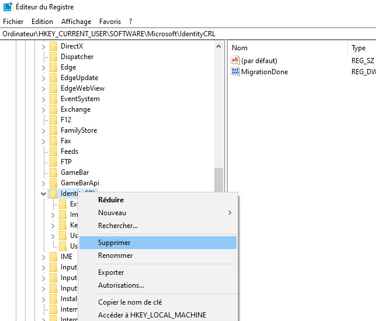Select the FTP key label
Screen dimensions: 376x321
pos(66,162)
